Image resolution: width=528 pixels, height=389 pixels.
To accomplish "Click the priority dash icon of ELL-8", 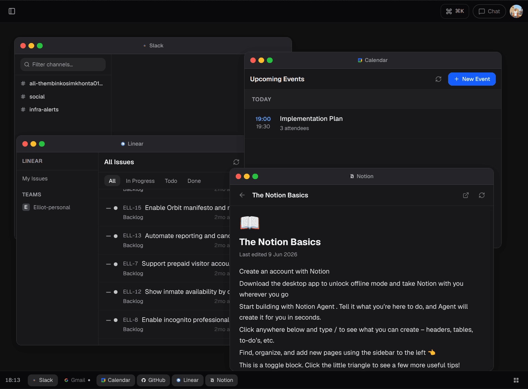I will click(x=108, y=320).
